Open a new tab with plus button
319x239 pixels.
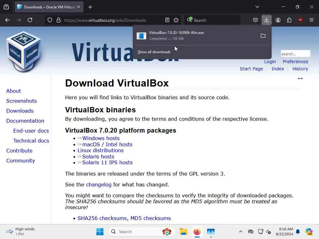coord(90,7)
